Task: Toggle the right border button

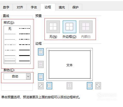Action: 90,86
